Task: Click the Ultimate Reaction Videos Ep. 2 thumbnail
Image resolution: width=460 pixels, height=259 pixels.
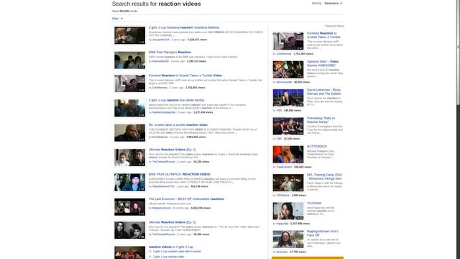Action: pos(129,230)
